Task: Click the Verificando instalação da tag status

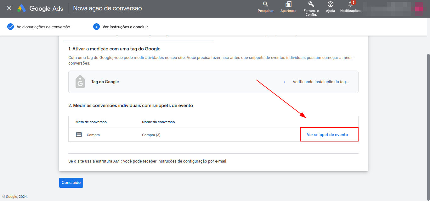Action: (x=320, y=82)
